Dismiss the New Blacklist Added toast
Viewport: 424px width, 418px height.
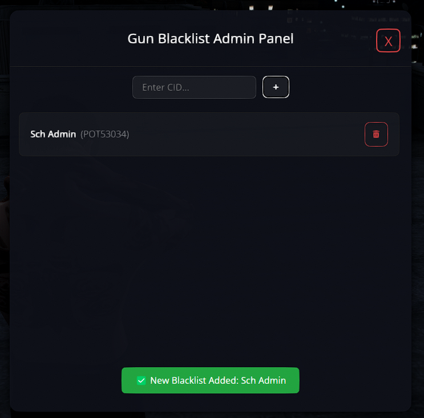(x=211, y=380)
